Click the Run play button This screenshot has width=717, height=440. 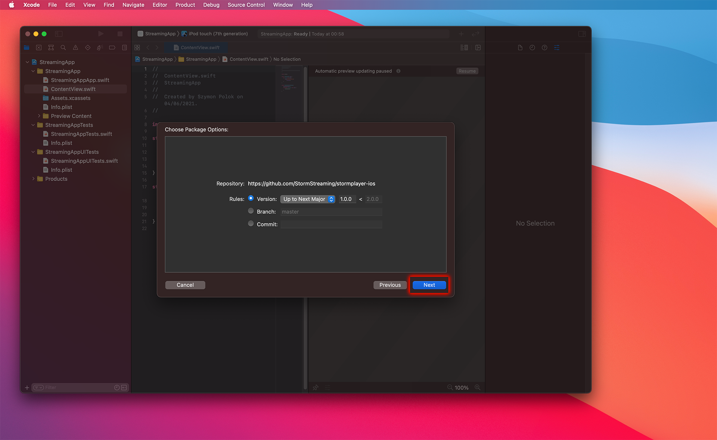pos(101,34)
